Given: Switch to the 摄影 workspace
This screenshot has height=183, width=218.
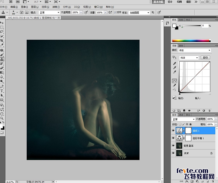Looking at the screenshot, I should [189, 2].
